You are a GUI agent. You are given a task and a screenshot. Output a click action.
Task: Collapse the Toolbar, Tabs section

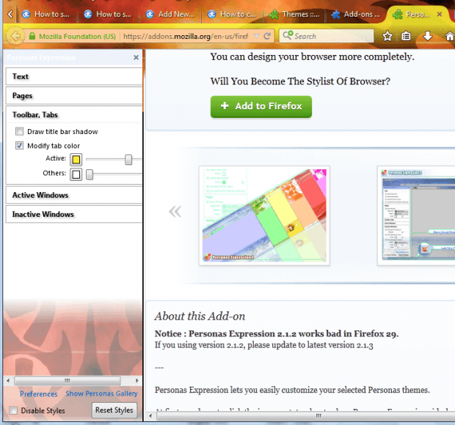[74, 115]
